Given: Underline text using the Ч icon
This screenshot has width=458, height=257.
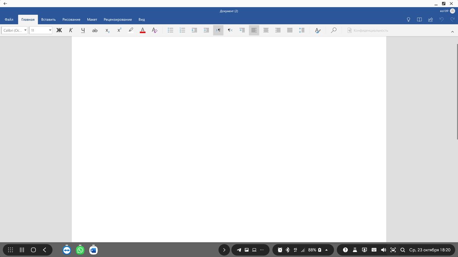Looking at the screenshot, I should tap(83, 30).
